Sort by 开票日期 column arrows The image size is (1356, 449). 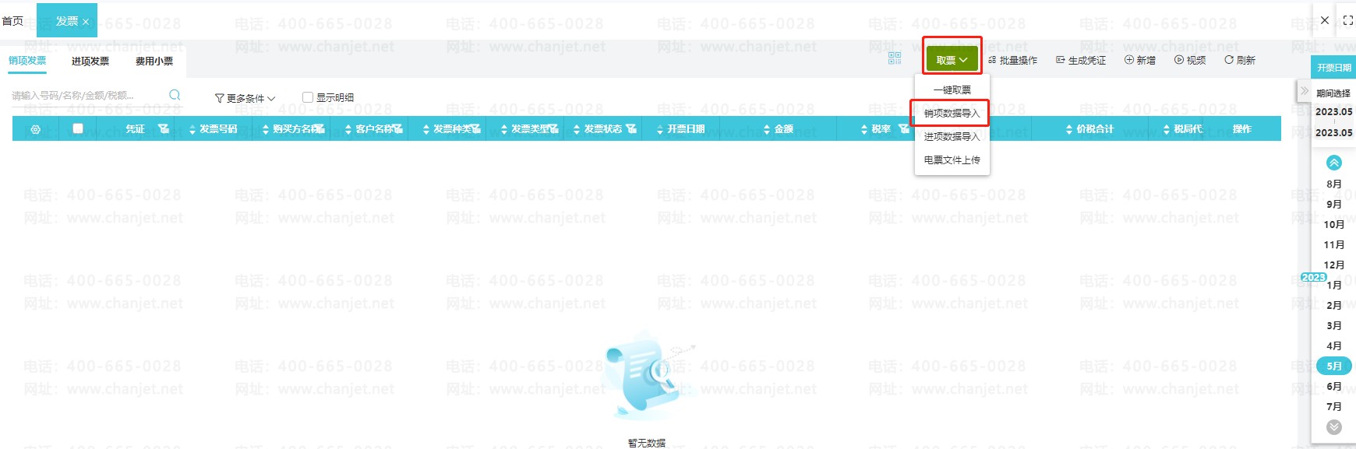point(660,129)
